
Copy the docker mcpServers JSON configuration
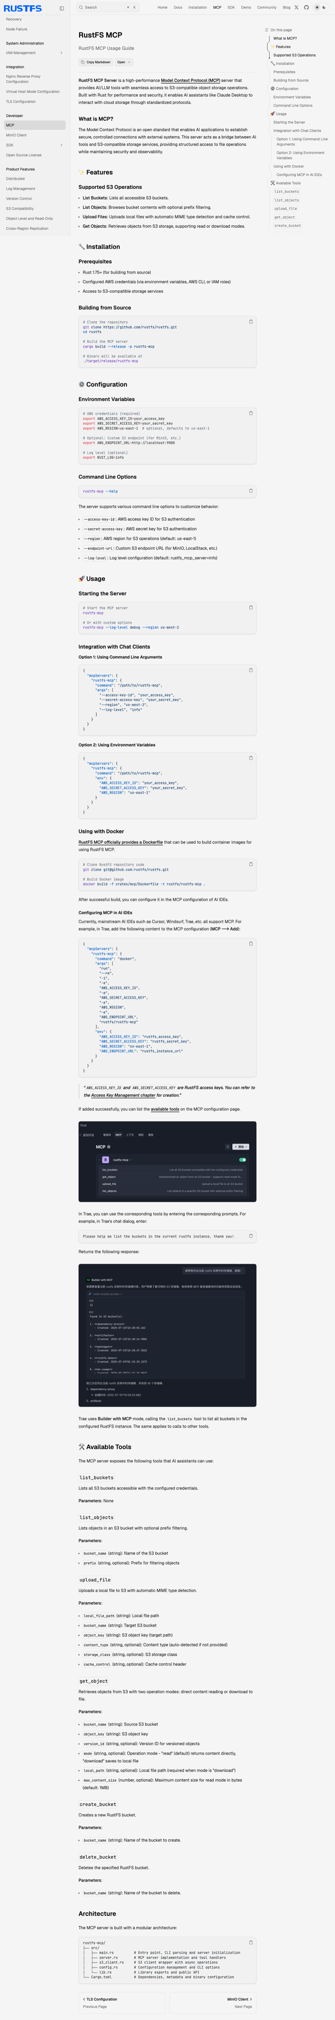coord(251,943)
